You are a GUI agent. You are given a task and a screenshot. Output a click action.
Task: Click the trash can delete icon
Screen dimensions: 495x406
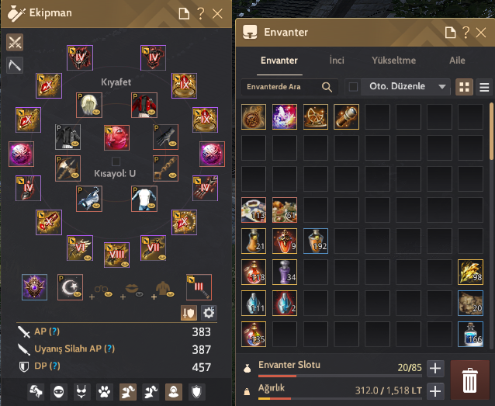pos(469,380)
